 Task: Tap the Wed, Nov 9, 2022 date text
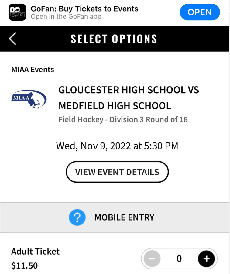click(x=117, y=146)
